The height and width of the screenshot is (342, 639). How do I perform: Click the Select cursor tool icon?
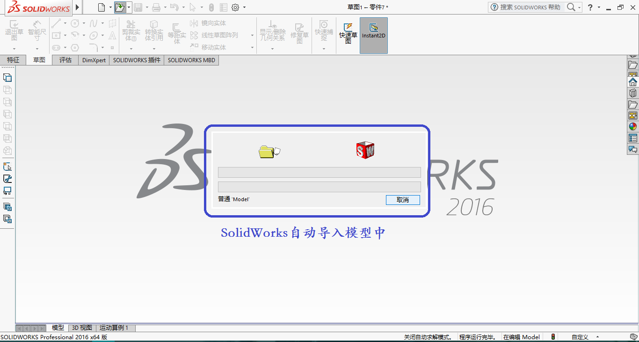click(x=192, y=7)
